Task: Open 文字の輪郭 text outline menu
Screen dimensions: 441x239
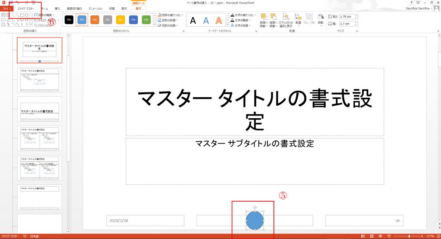Action: 241,20
